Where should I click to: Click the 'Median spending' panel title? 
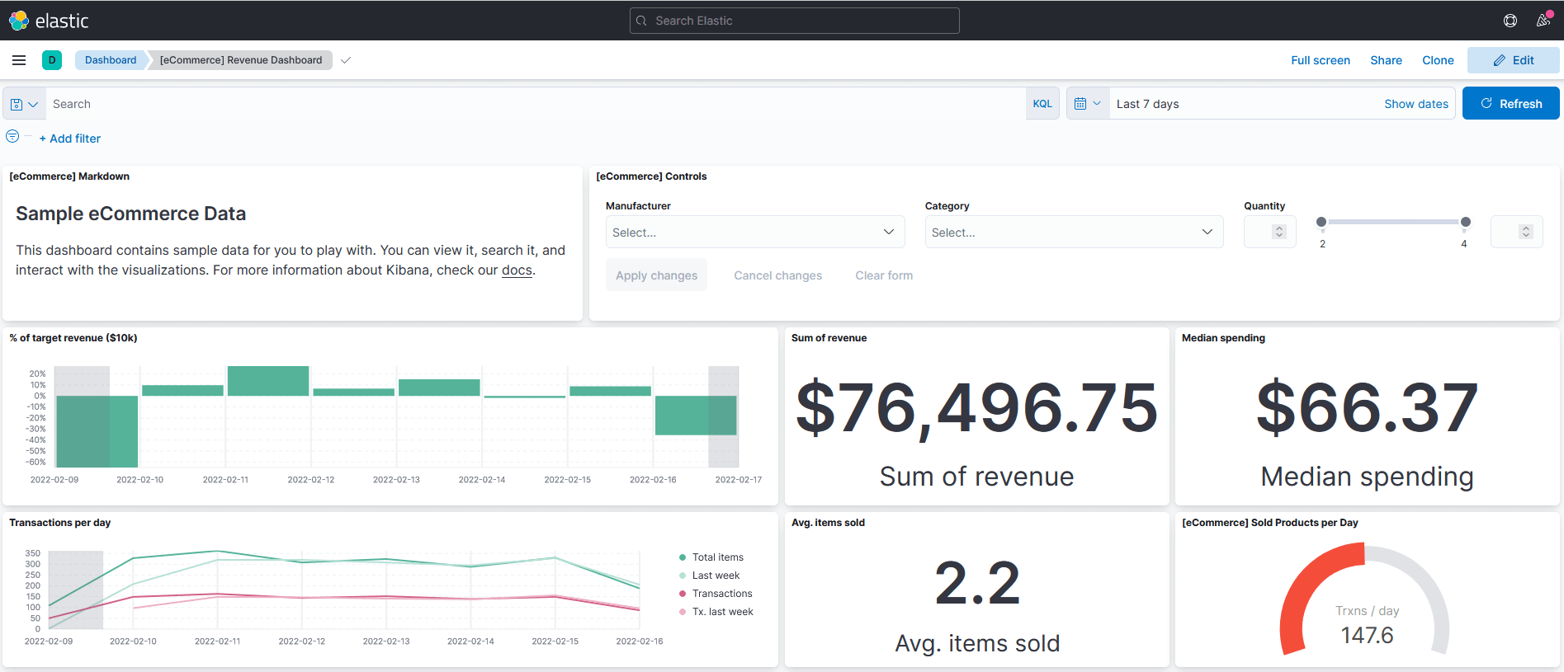pyautogui.click(x=1223, y=338)
